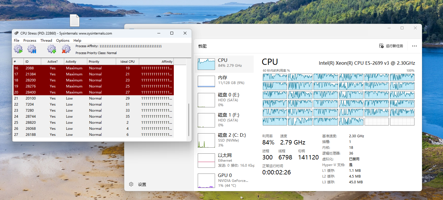The image size is (443, 200).
Task: Create a thread with gear-plus icon
Action: click(52, 49)
